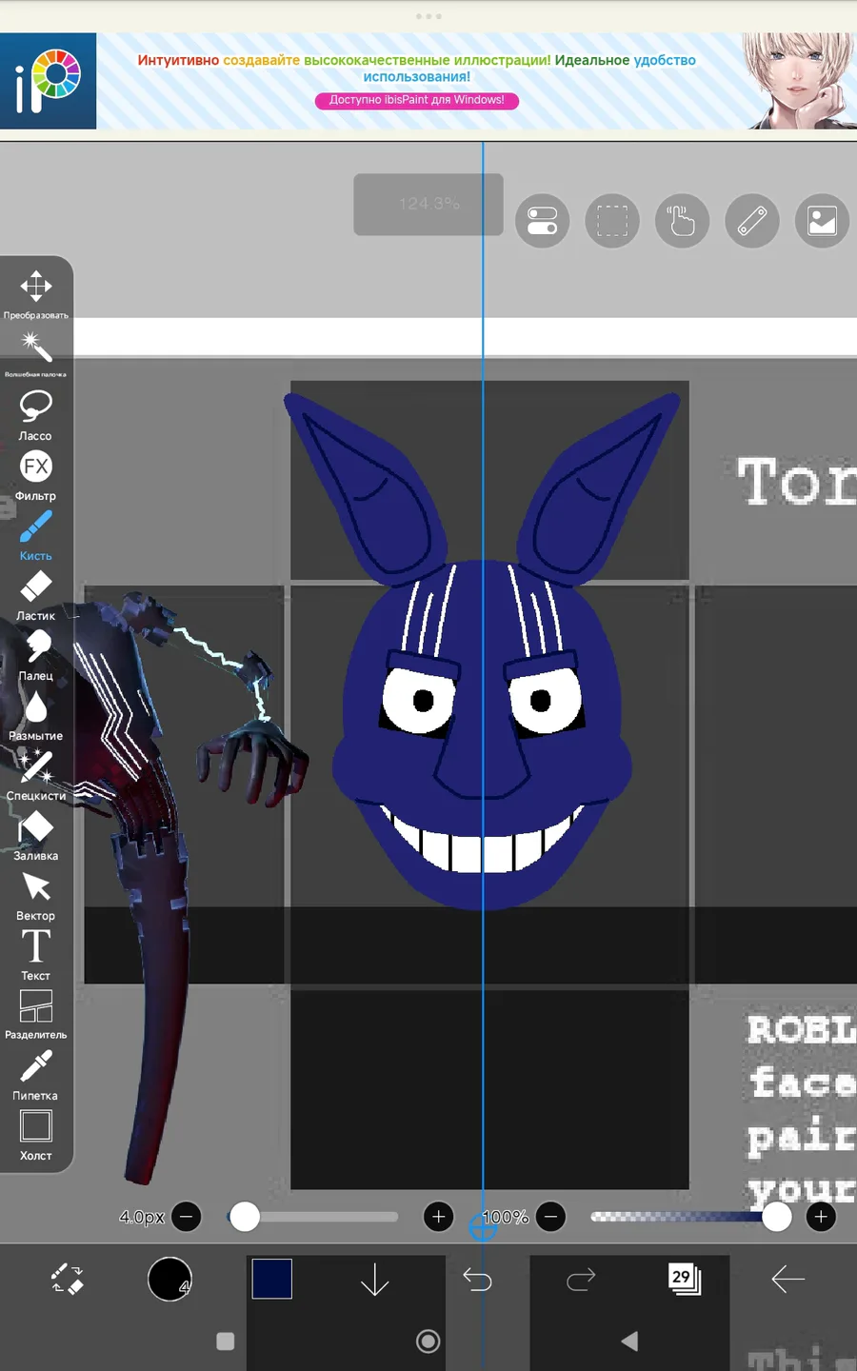Select the Brush tool (Кисть)
This screenshot has width=857, height=1371.
point(36,535)
